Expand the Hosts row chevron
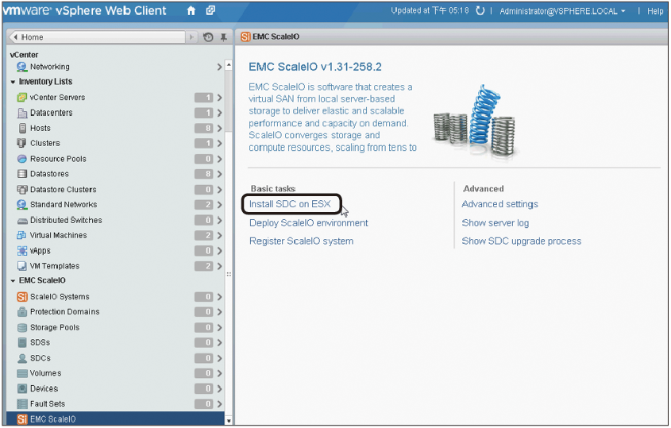The image size is (671, 428). click(x=219, y=128)
